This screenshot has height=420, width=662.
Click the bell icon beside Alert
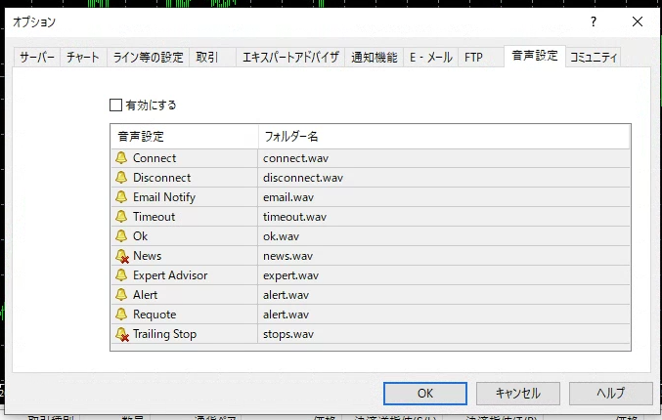click(121, 294)
